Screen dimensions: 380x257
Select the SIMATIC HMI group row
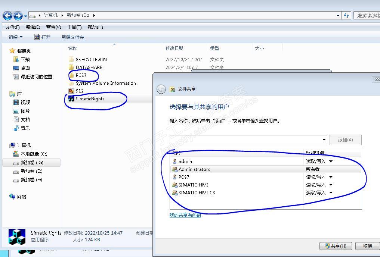[x=266, y=185]
